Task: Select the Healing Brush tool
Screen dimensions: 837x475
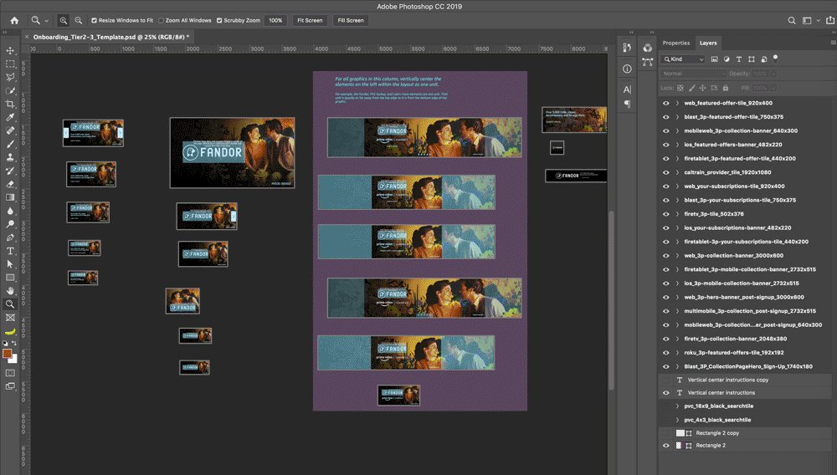Action: click(x=10, y=130)
